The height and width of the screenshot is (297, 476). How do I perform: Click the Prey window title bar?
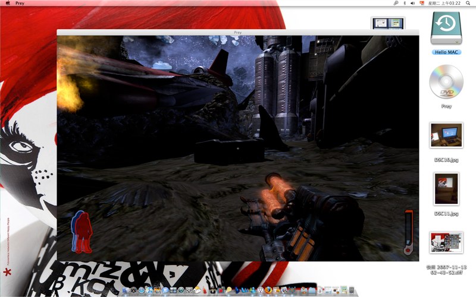point(237,32)
